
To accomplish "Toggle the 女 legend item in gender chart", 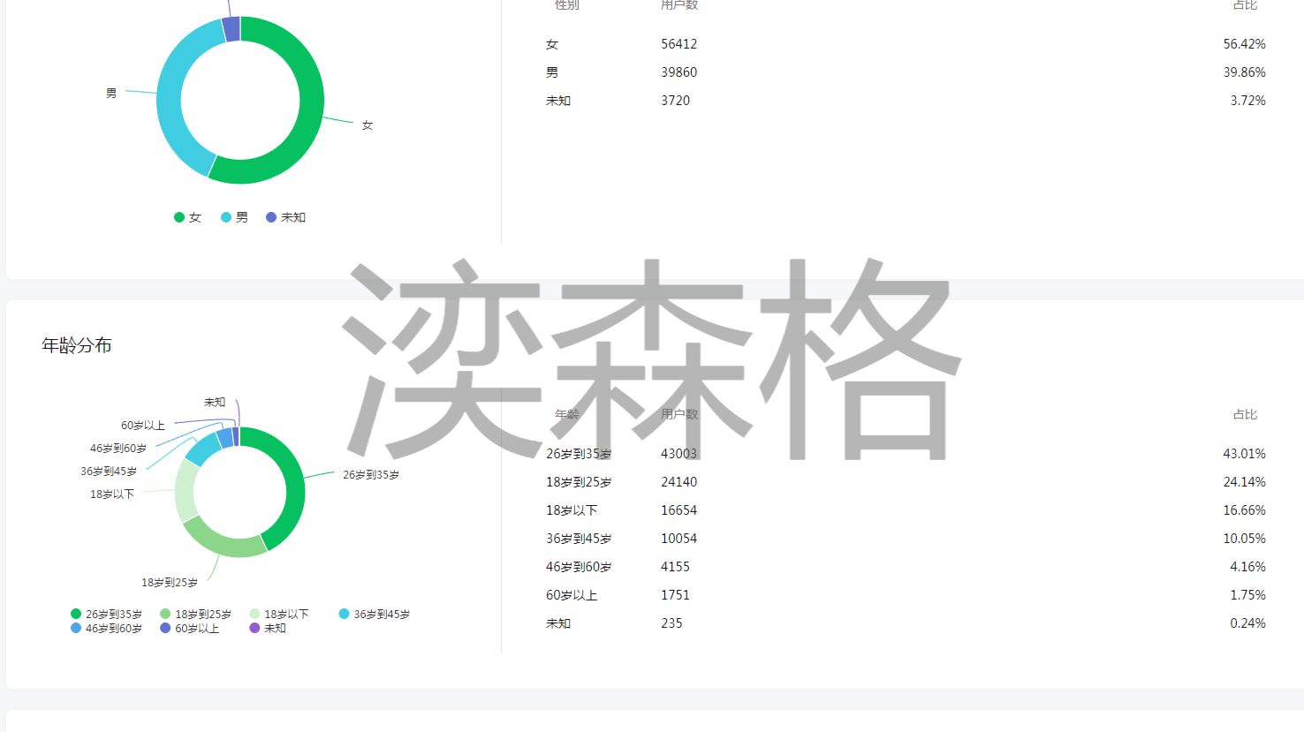I will 187,217.
